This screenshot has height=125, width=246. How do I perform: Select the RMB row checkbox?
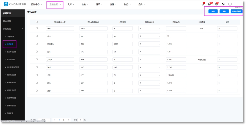click(37, 59)
